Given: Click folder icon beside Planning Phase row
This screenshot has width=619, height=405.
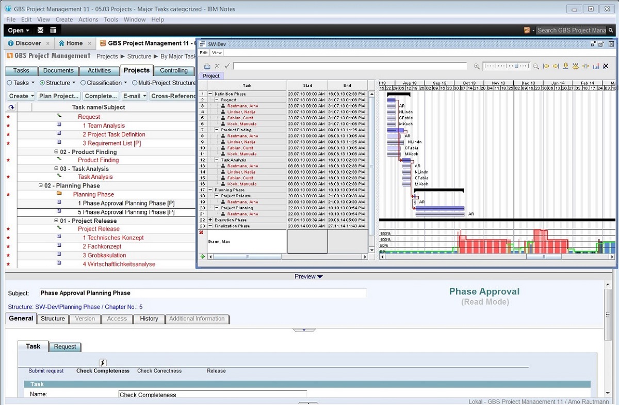Looking at the screenshot, I should coord(59,194).
